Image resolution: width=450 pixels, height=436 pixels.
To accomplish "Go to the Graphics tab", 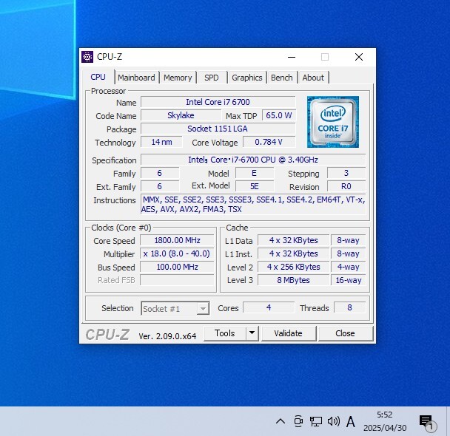I will 247,78.
